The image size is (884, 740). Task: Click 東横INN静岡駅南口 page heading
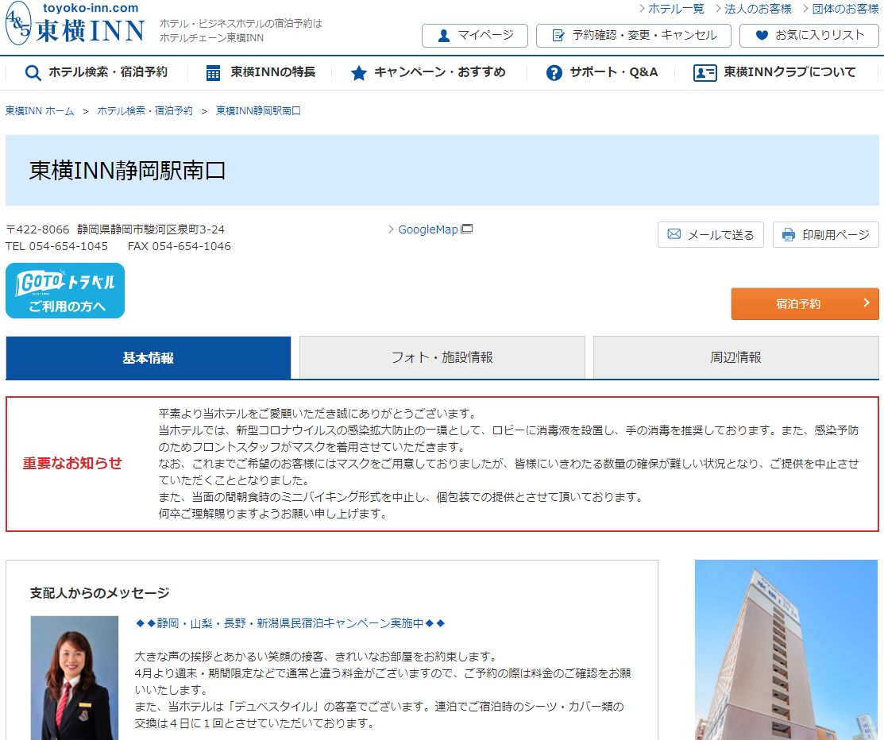tap(127, 171)
